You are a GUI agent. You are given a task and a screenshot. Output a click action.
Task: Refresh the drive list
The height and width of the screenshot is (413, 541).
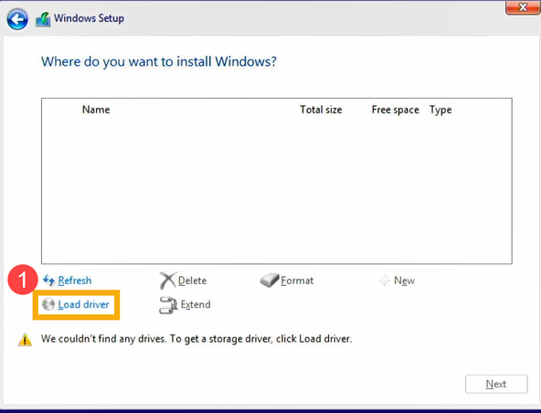point(75,281)
